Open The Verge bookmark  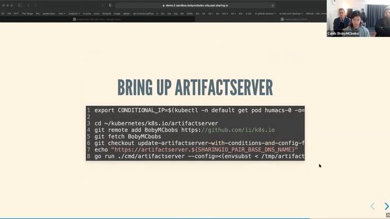click(x=27, y=13)
